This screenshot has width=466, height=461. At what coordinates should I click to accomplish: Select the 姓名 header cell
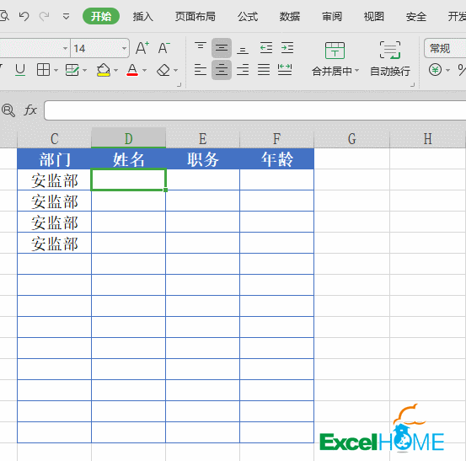[128, 158]
